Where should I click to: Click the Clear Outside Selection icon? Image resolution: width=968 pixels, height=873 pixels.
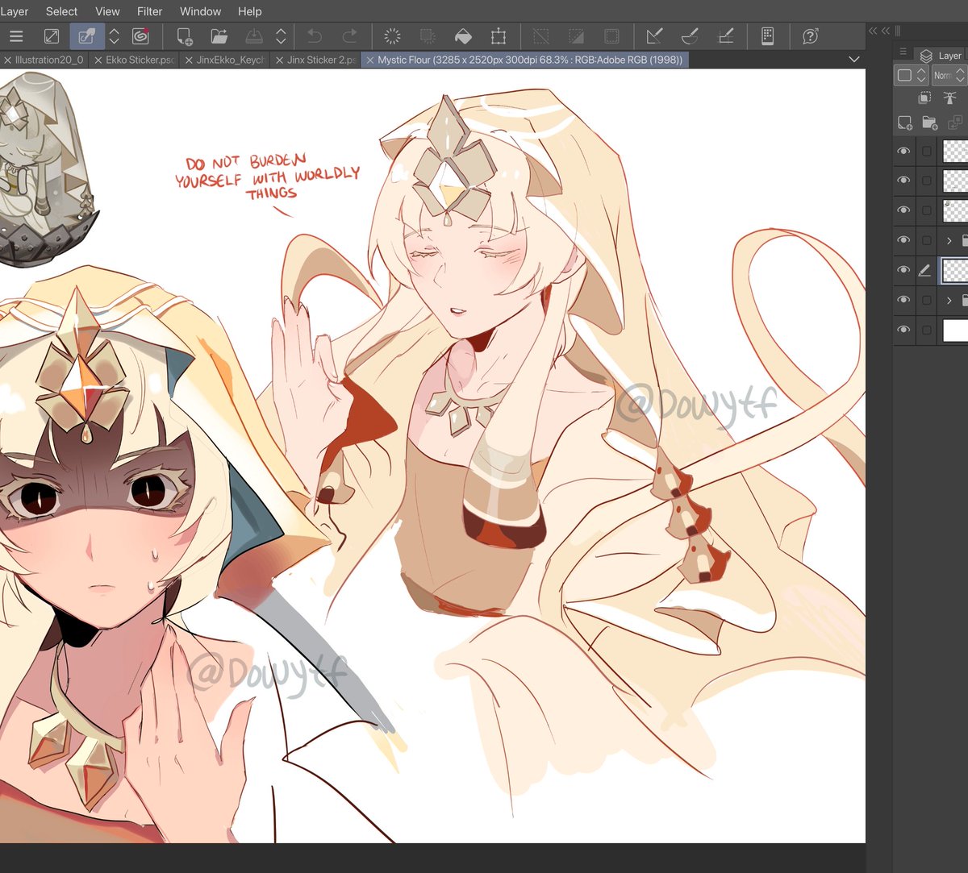pos(428,36)
